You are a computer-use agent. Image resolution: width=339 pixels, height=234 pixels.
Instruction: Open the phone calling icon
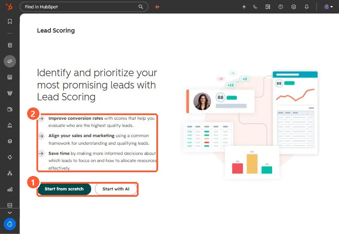point(255,7)
